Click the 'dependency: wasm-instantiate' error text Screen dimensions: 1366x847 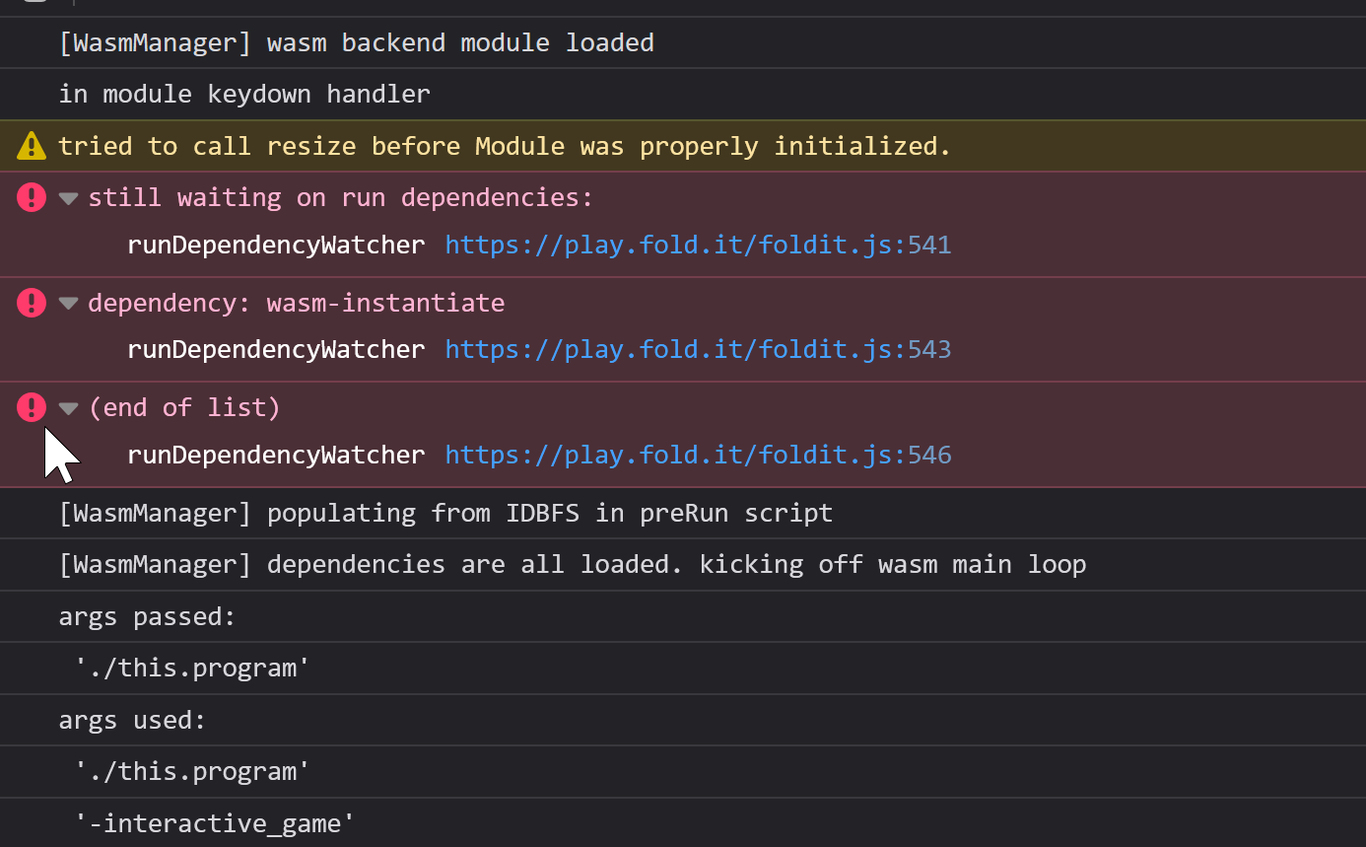pos(296,303)
